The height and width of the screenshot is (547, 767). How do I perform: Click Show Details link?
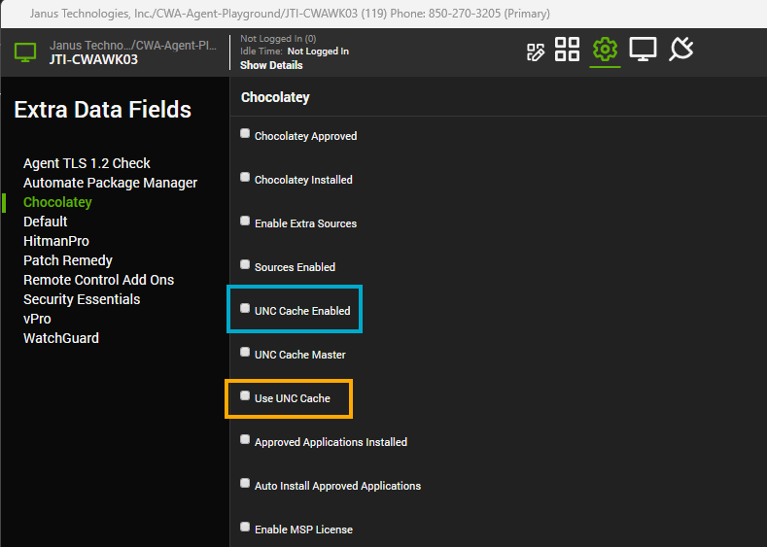[x=271, y=65]
